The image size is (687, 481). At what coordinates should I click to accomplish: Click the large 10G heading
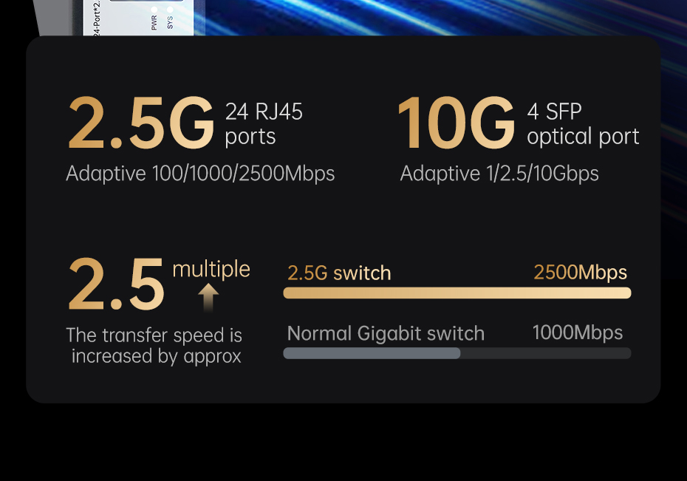pos(455,123)
